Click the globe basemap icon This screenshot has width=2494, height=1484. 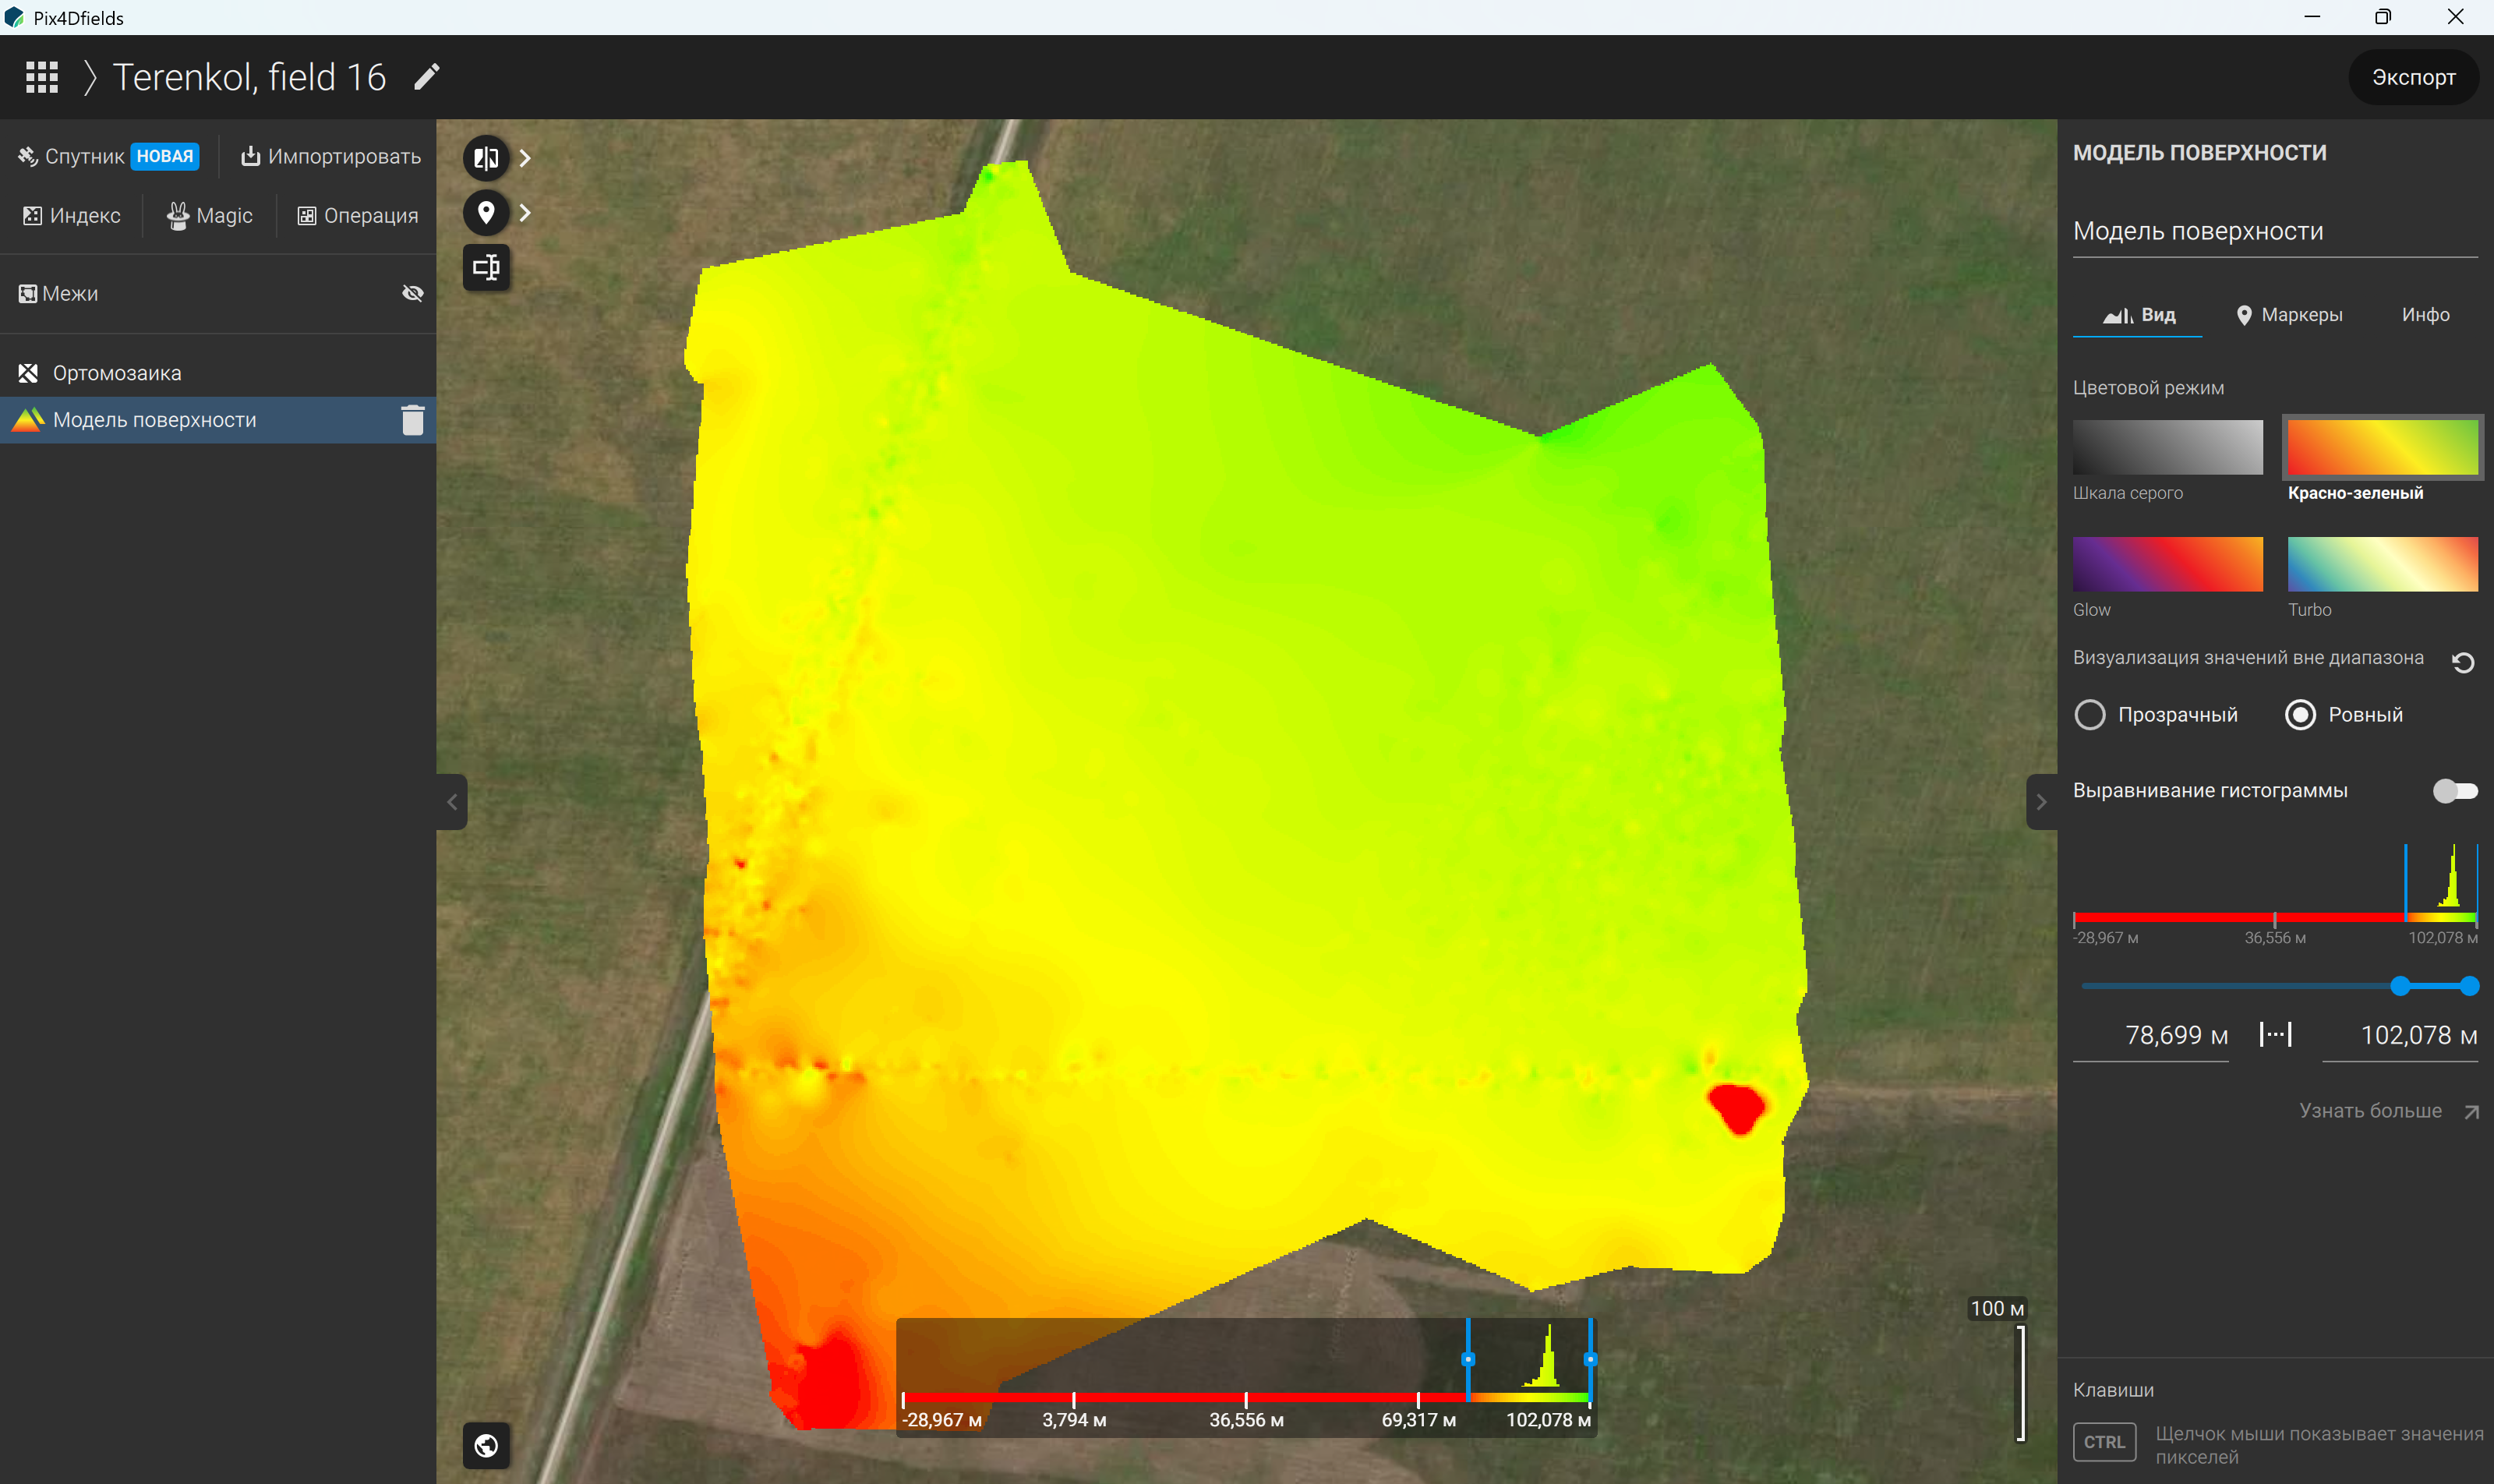click(x=486, y=1445)
